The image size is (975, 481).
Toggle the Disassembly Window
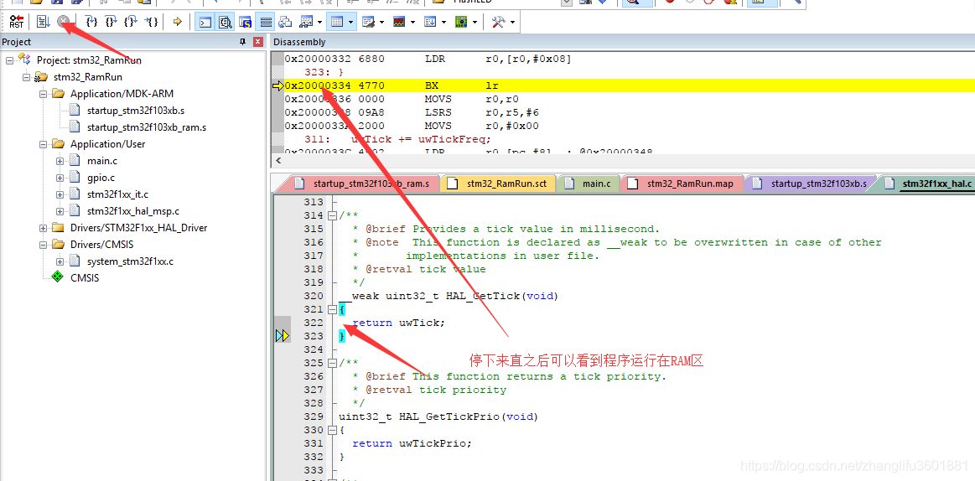pyautogui.click(x=225, y=23)
